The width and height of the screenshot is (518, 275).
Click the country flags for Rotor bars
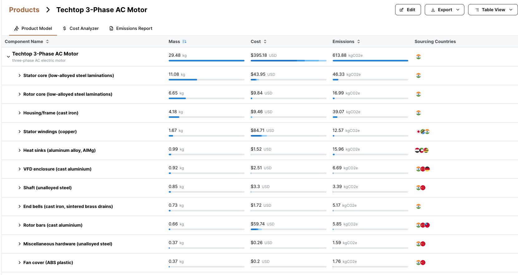423,225
